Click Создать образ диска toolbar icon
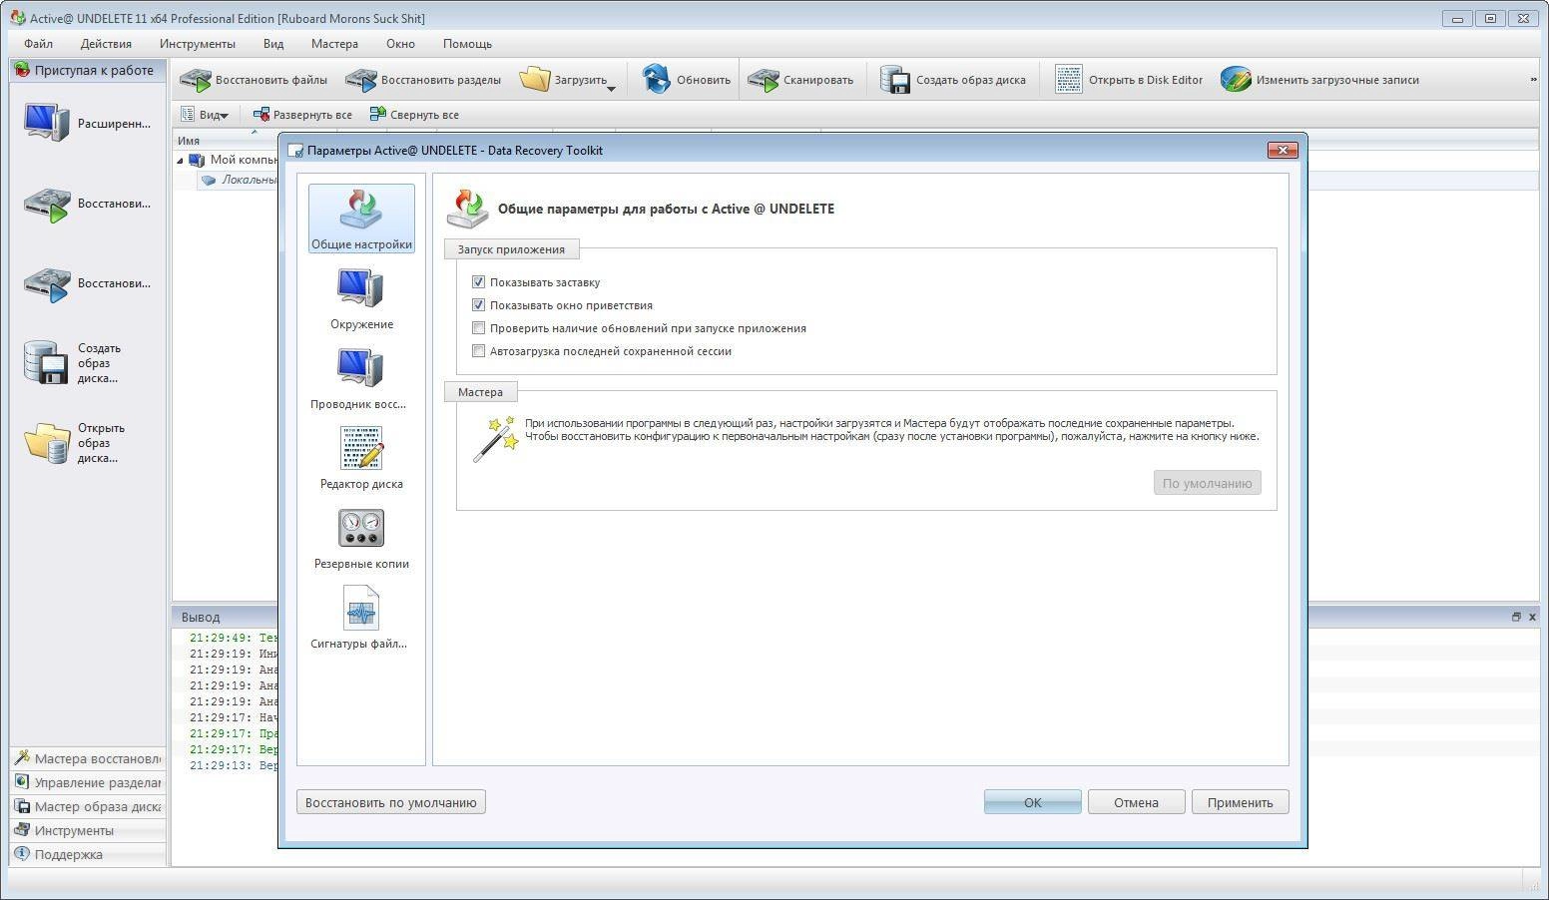Image resolution: width=1549 pixels, height=900 pixels. point(895,80)
